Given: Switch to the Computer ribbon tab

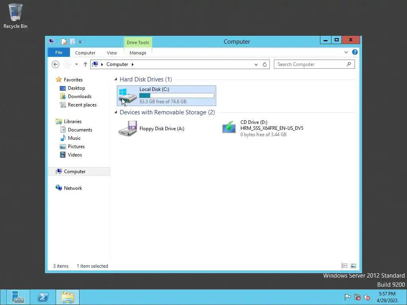Looking at the screenshot, I should tap(85, 53).
